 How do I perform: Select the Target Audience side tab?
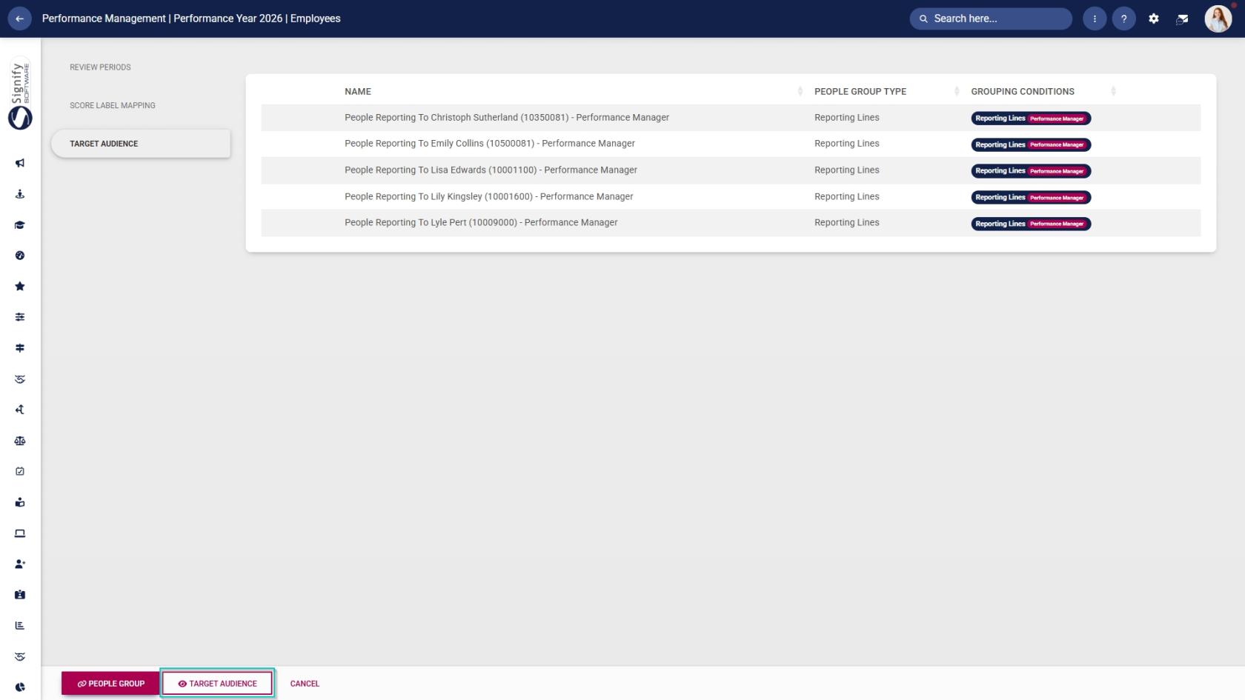141,144
